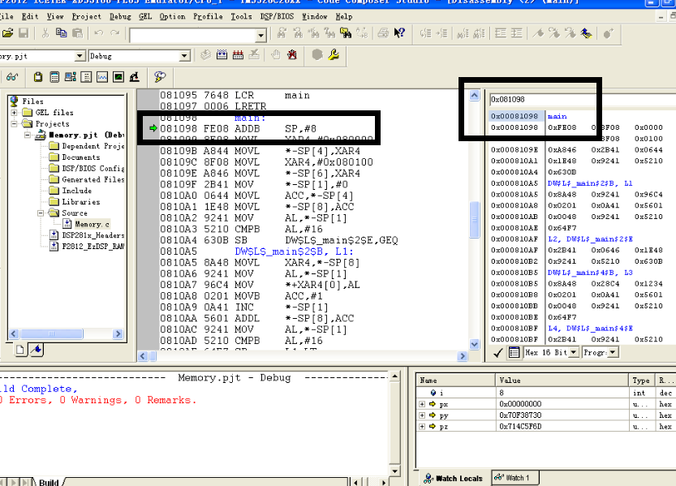Collapse the Projects tree node
This screenshot has height=486, width=676.
pyautogui.click(x=15, y=123)
